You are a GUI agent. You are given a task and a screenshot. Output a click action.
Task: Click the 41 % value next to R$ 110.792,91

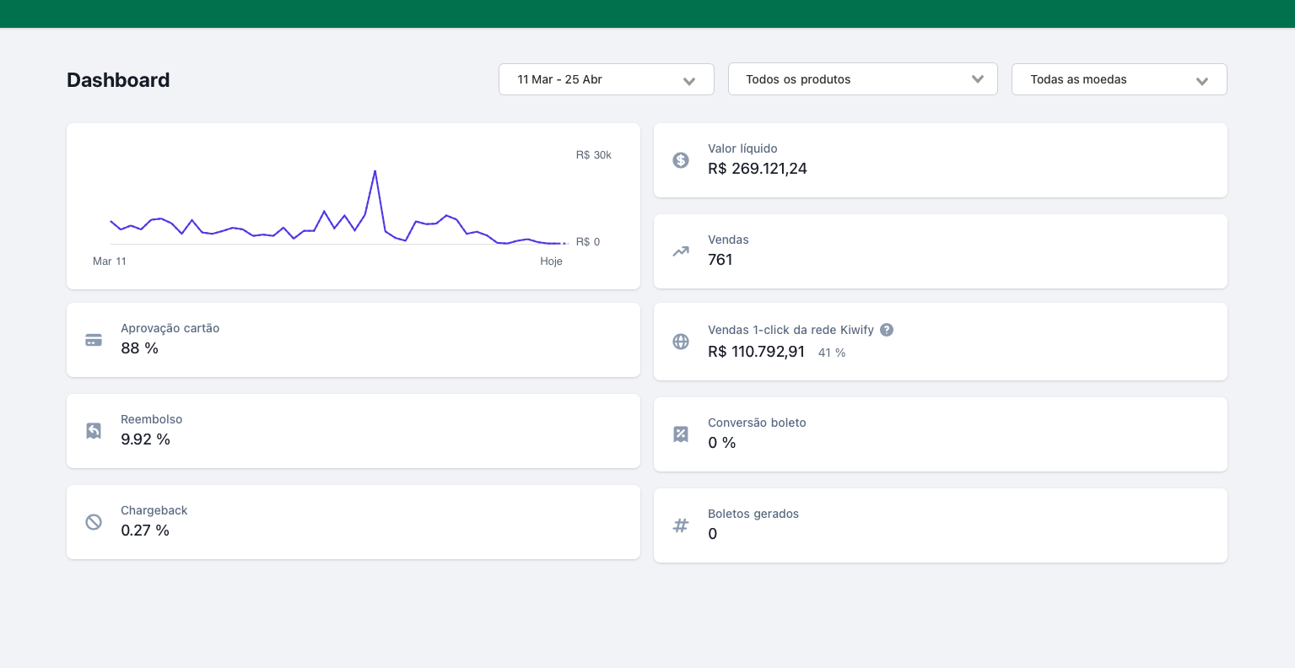832,353
